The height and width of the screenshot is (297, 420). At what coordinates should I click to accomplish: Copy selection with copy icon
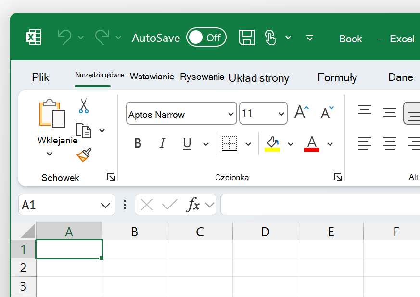84,130
